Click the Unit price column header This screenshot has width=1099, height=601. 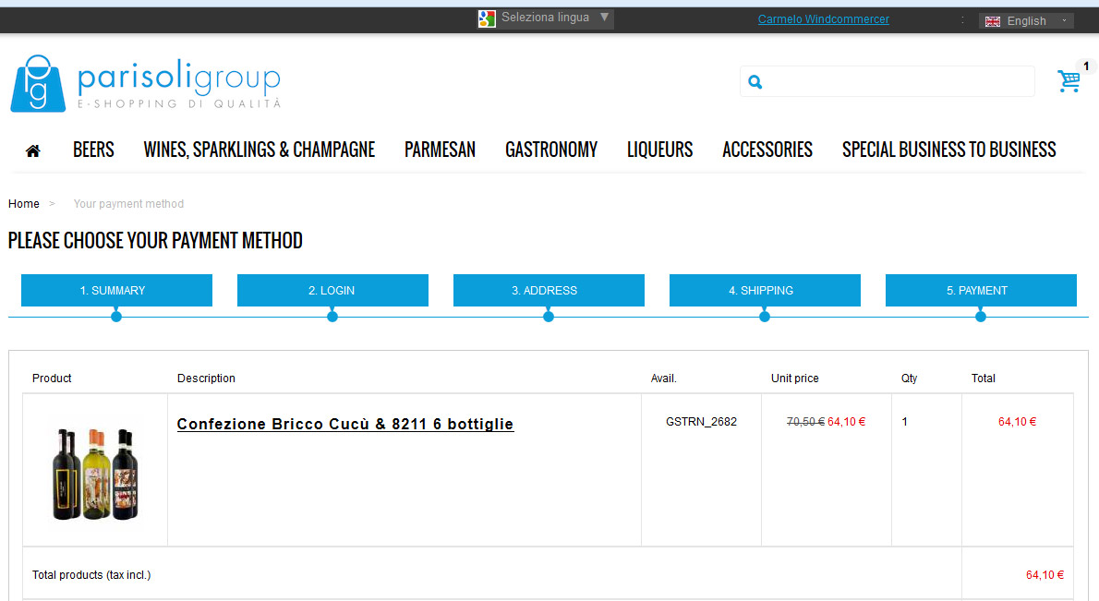point(795,379)
